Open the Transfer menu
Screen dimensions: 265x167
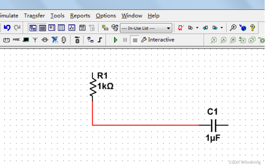point(34,16)
